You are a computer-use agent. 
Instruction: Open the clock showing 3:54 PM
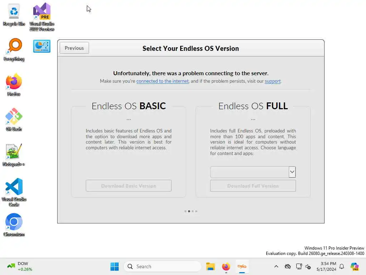click(326, 266)
